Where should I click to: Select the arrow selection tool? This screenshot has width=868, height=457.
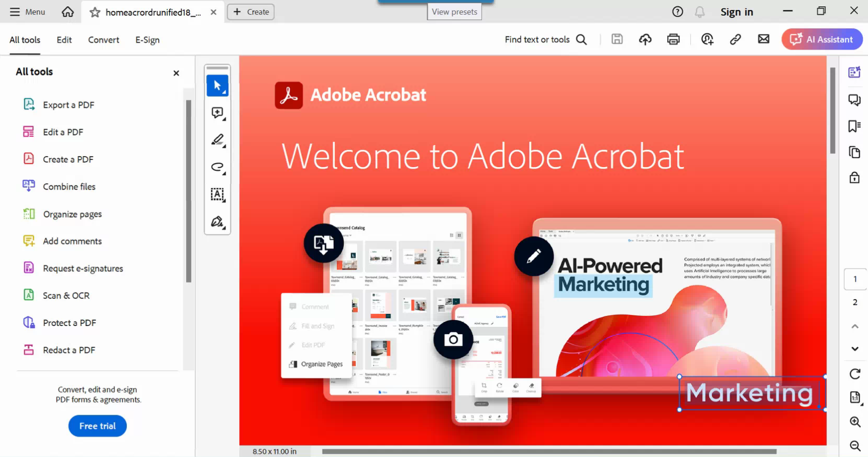tap(217, 86)
